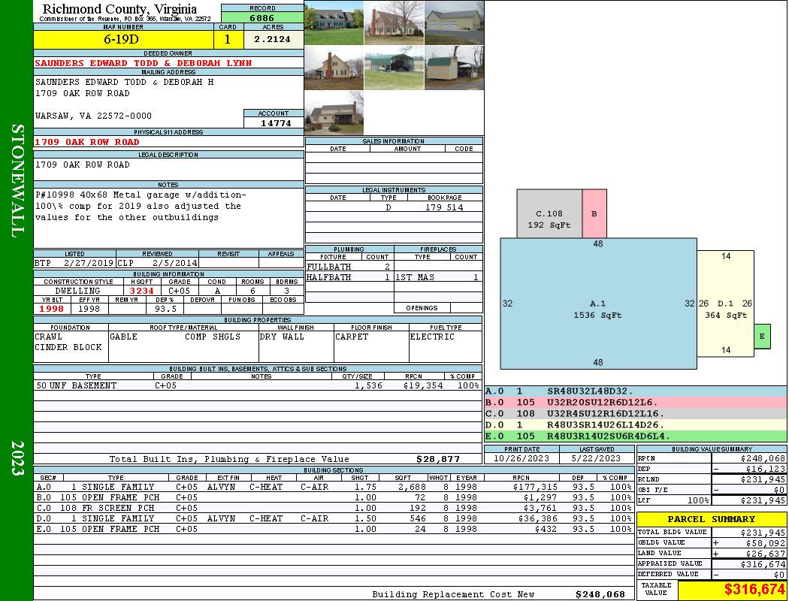Click the red deeded owner name
The width and height of the screenshot is (789, 601).
(x=144, y=63)
